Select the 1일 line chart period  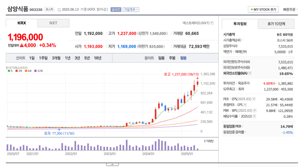tap(32, 58)
